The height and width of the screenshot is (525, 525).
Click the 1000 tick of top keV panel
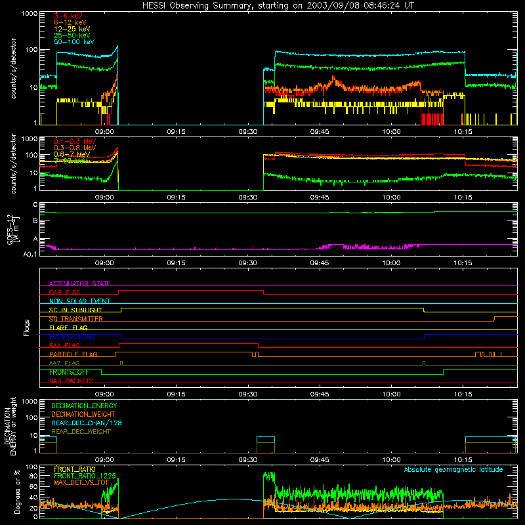(x=30, y=14)
